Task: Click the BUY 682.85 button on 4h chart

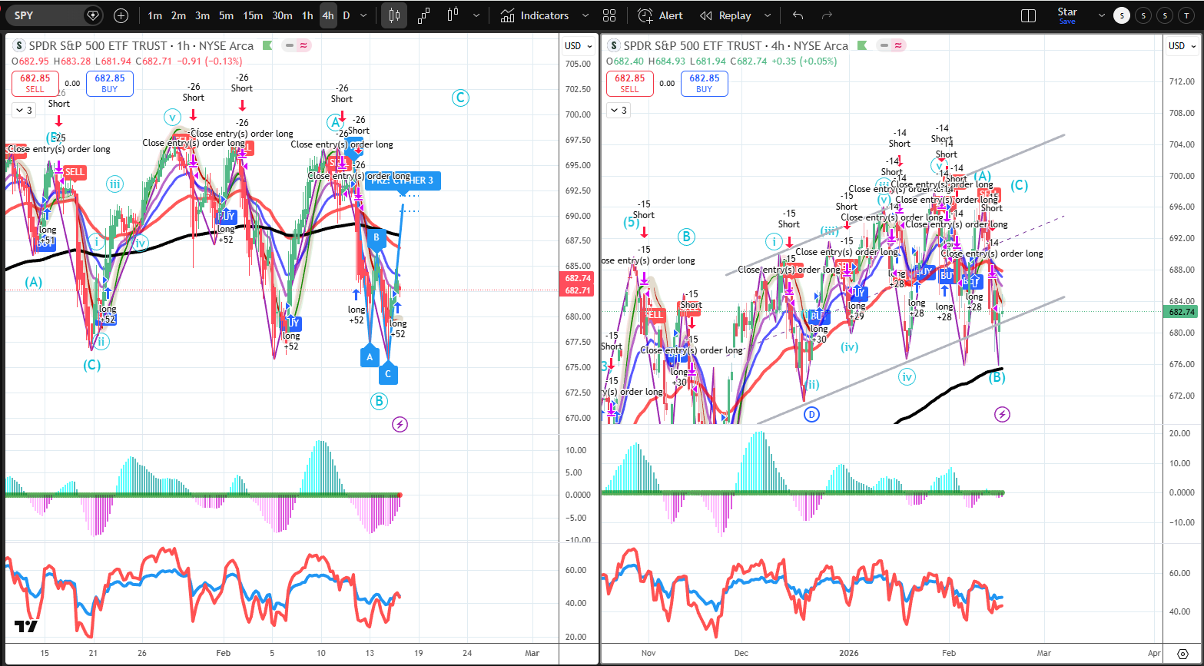Action: 705,84
